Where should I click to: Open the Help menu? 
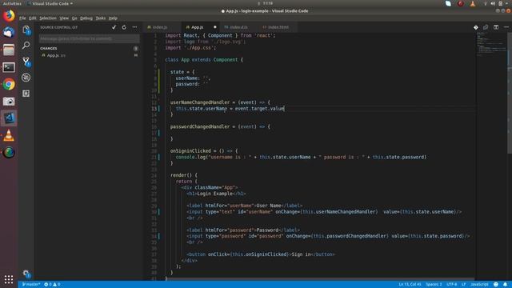point(113,18)
